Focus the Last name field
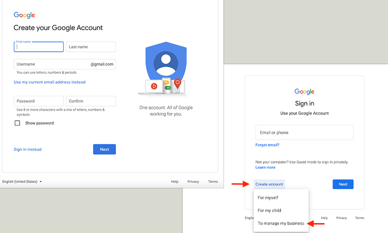 (x=91, y=47)
